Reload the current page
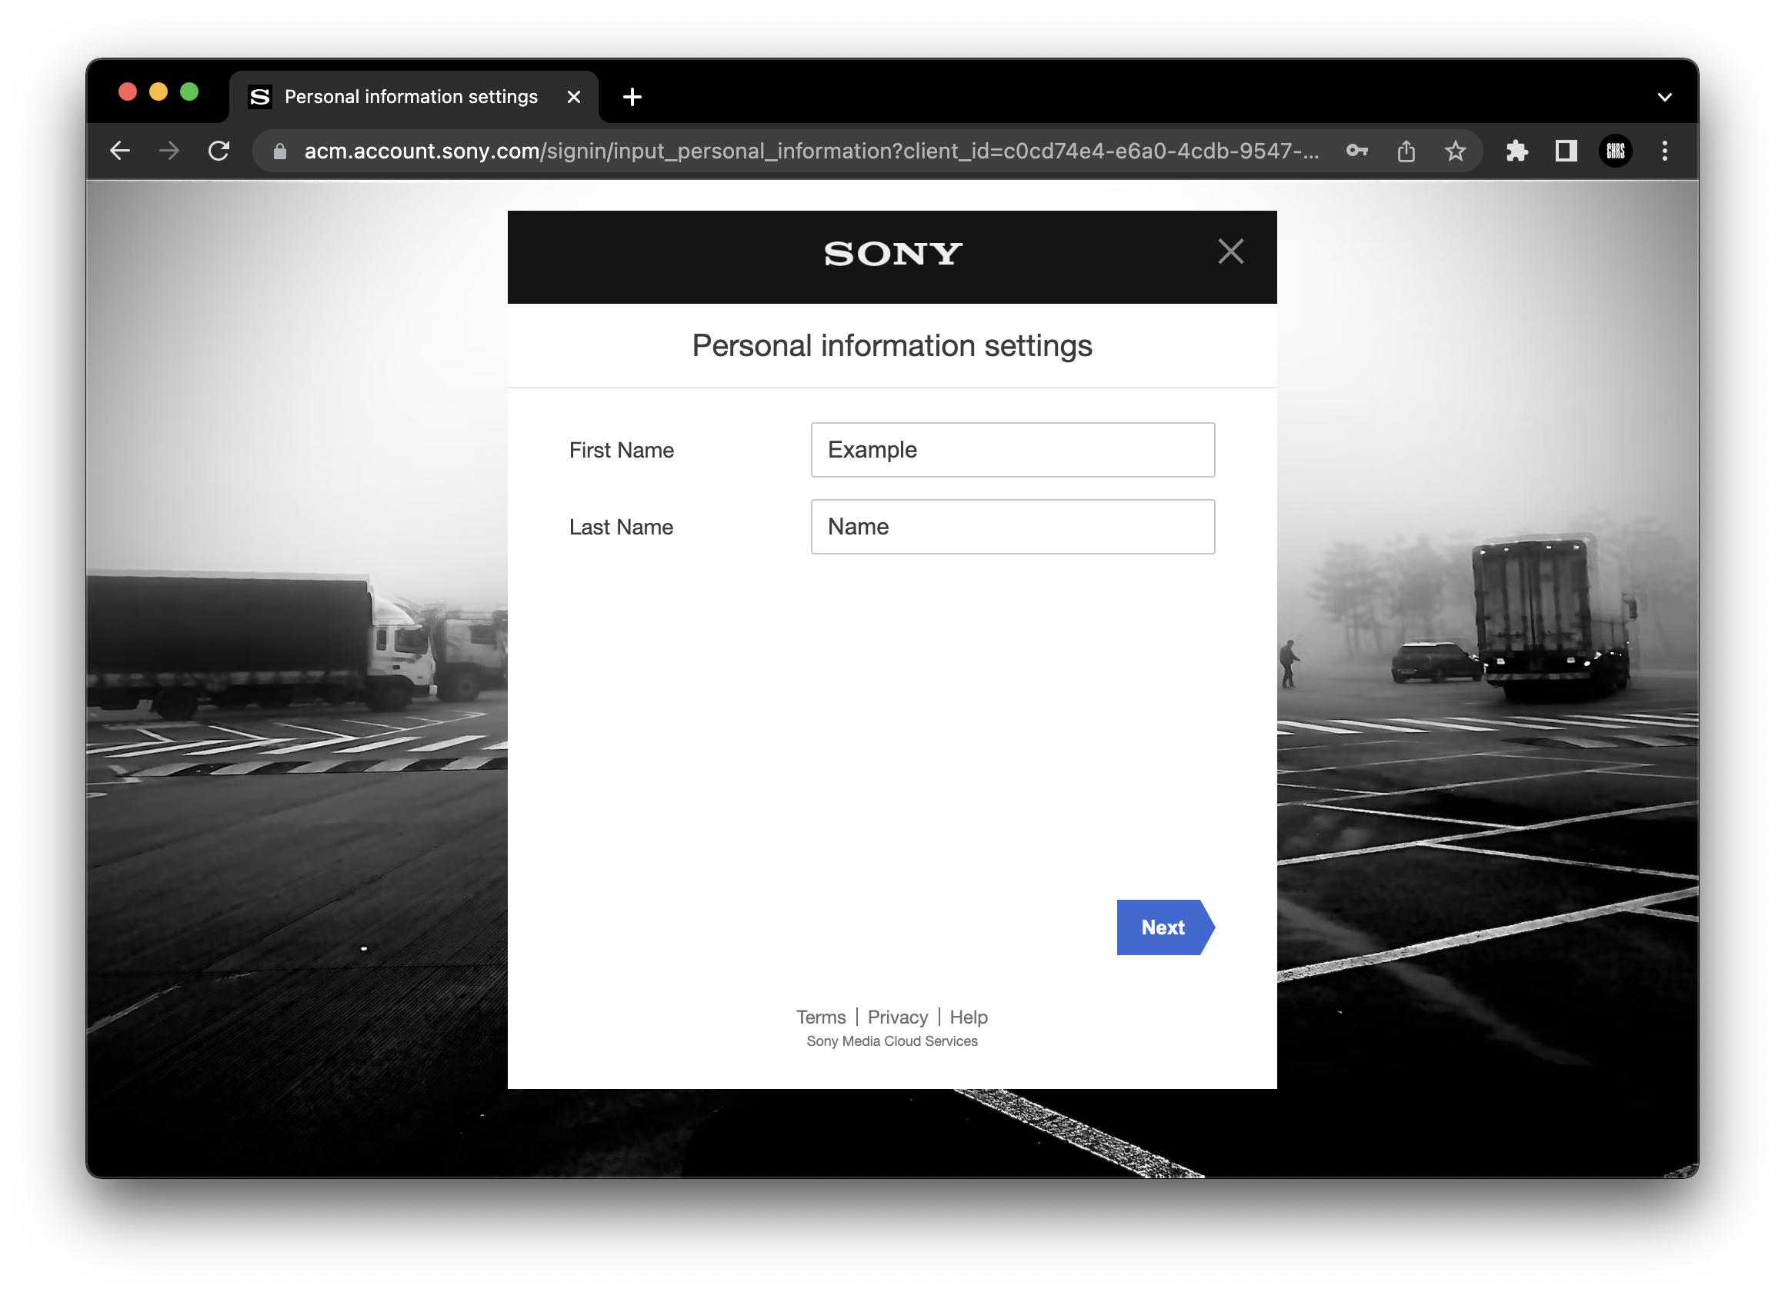This screenshot has width=1785, height=1292. pyautogui.click(x=219, y=150)
